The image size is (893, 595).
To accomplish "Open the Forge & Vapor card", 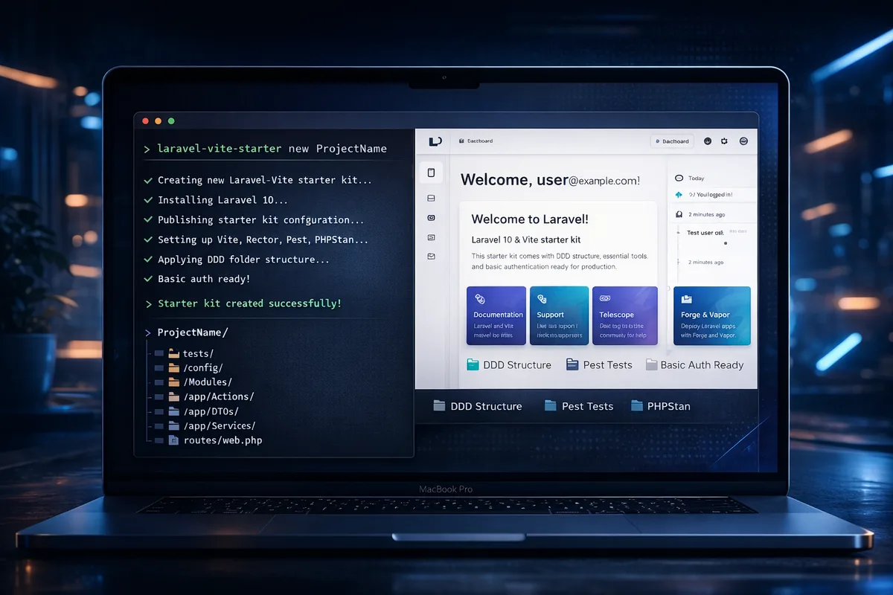I will 712,315.
